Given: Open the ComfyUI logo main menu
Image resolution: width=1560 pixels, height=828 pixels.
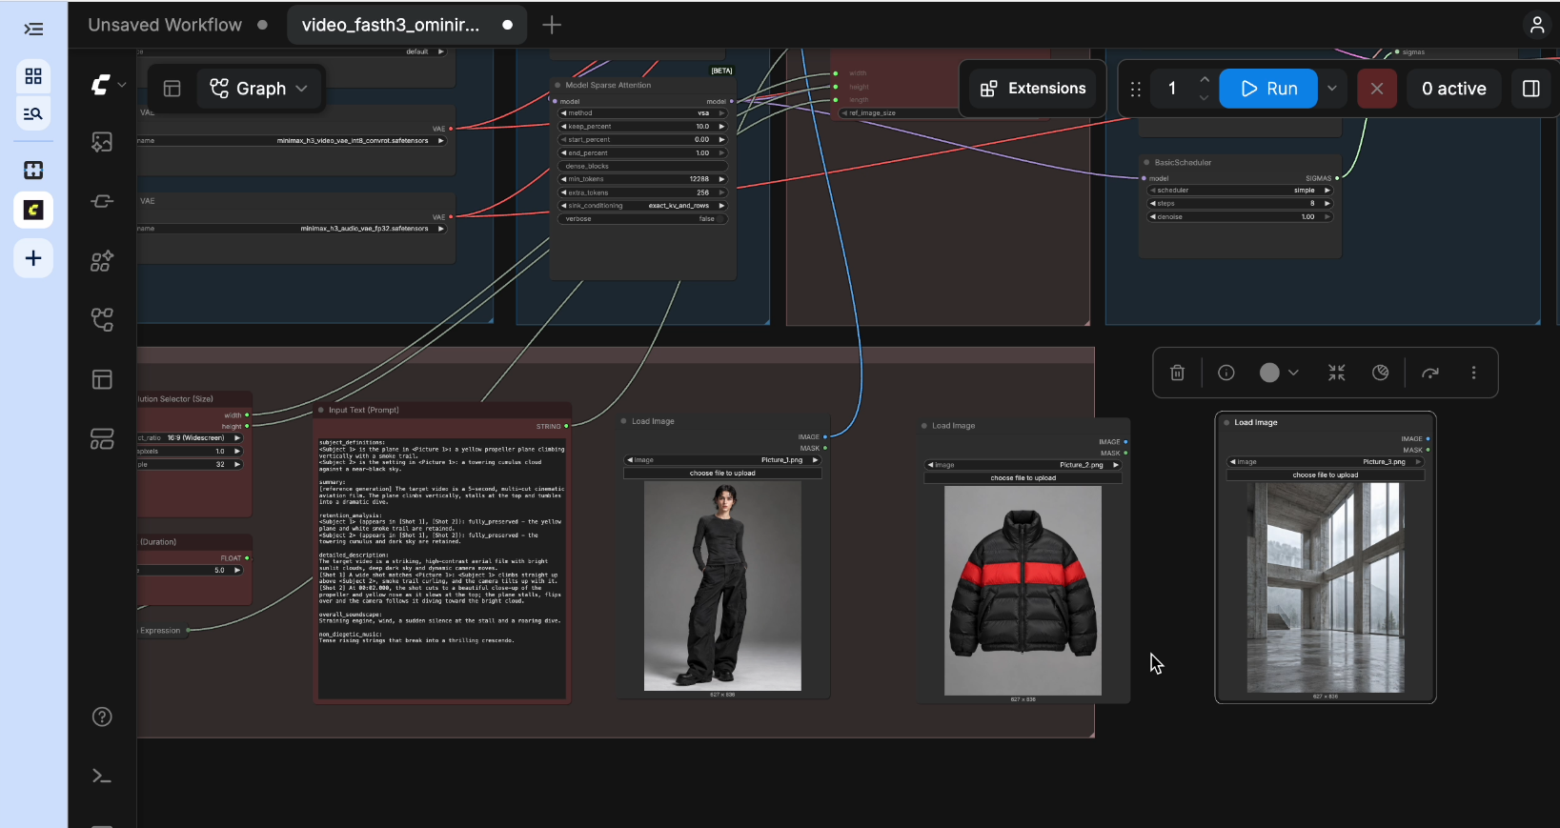Looking at the screenshot, I should [x=108, y=85].
